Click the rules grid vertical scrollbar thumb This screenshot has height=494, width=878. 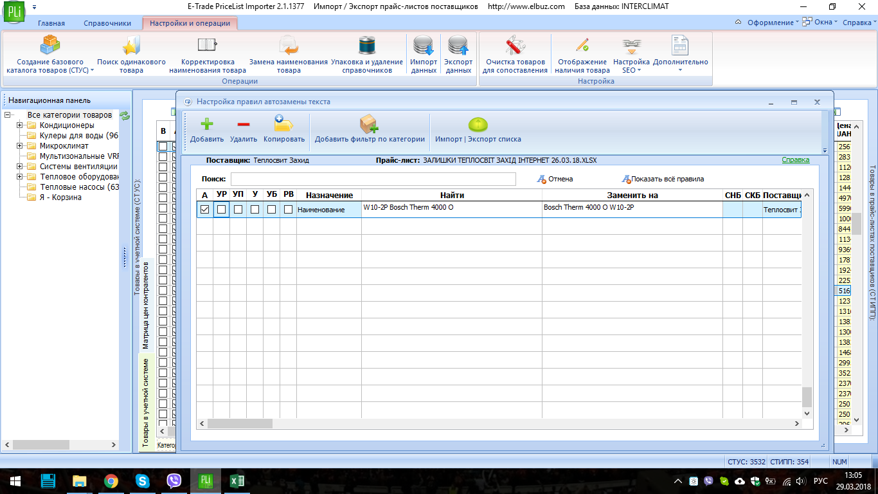[807, 397]
